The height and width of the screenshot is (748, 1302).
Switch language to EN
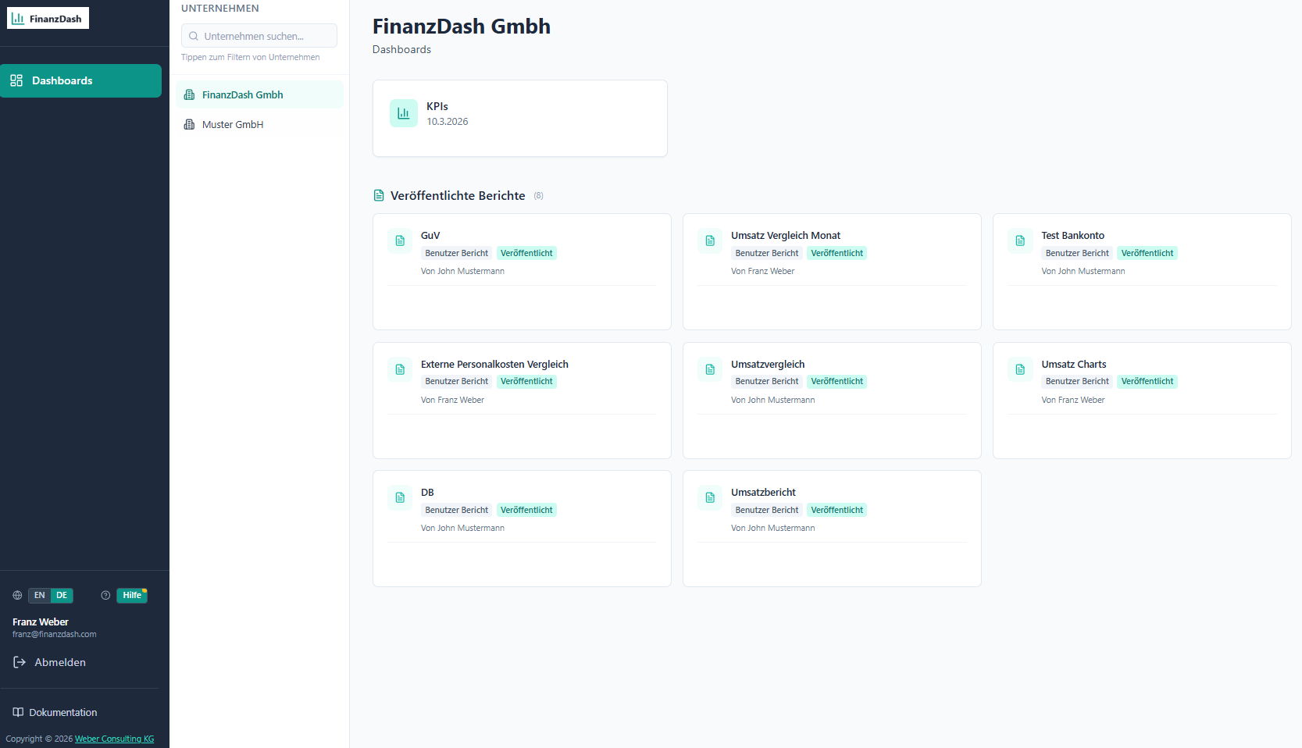click(40, 595)
